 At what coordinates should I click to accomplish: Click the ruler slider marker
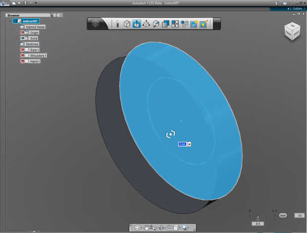(258, 218)
